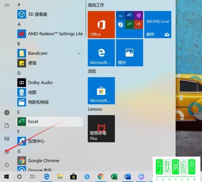This screenshot has width=202, height=182.
Task: Open the Office apps group tile
Action: [129, 25]
